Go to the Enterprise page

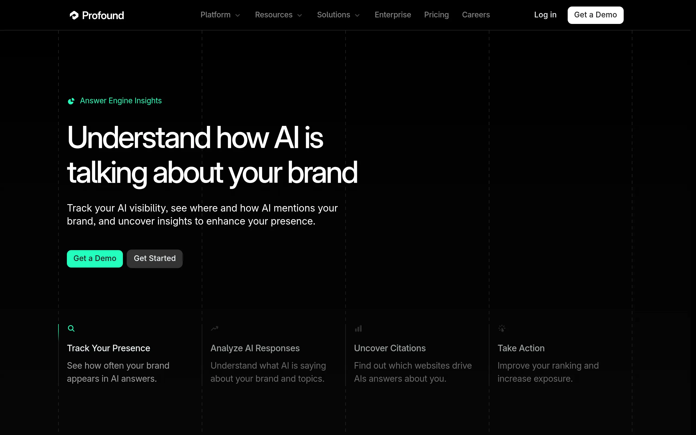tap(393, 15)
